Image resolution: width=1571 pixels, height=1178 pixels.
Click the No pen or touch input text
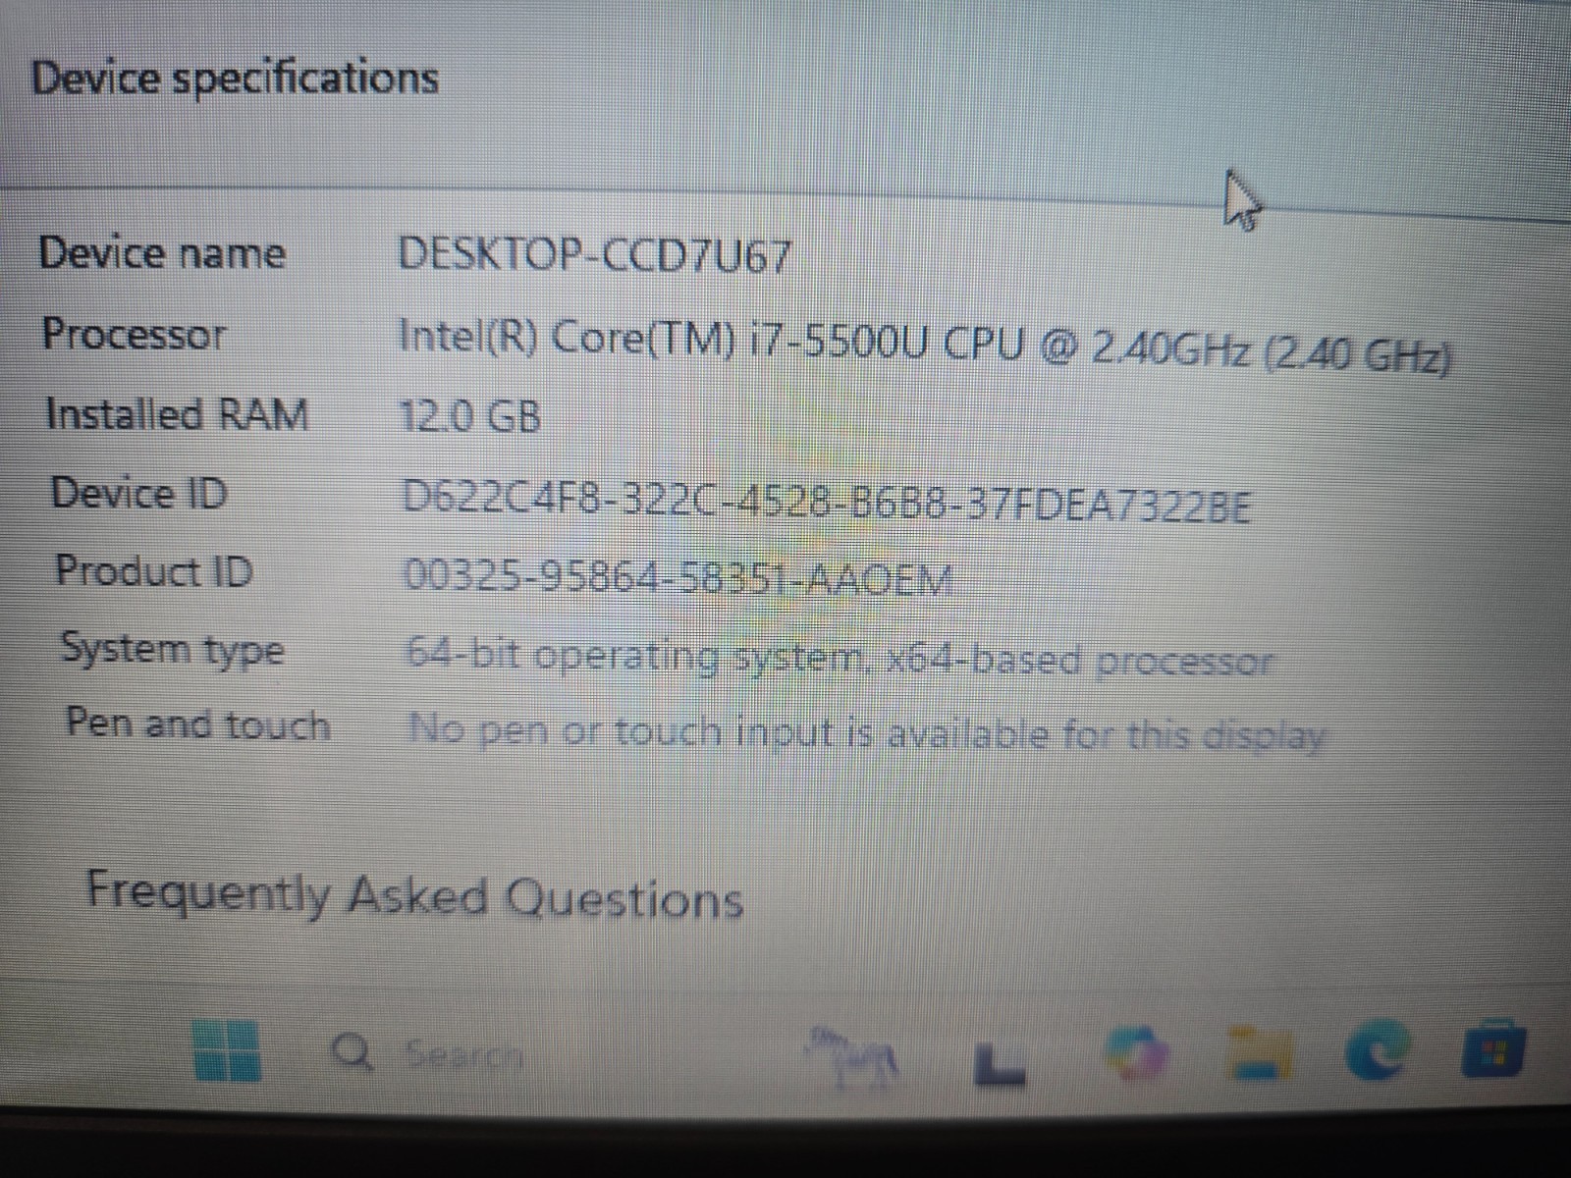(866, 732)
